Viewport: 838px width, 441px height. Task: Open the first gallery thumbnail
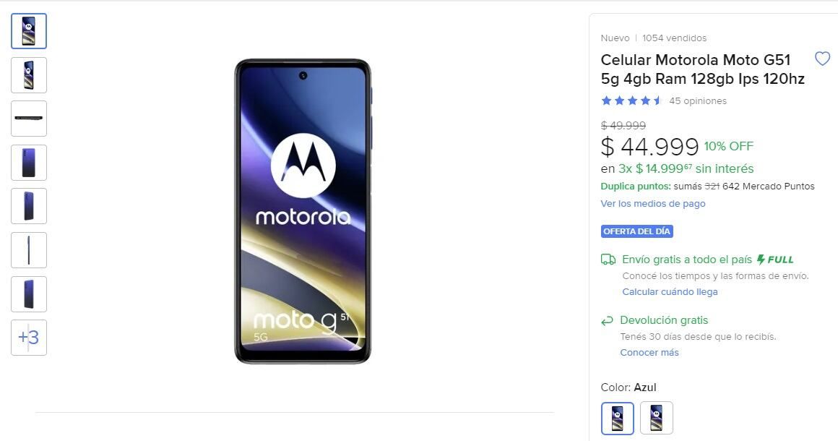[29, 31]
